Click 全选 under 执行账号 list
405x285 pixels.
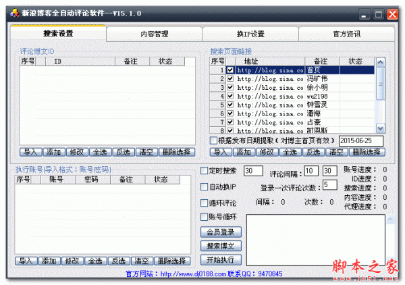click(x=96, y=261)
